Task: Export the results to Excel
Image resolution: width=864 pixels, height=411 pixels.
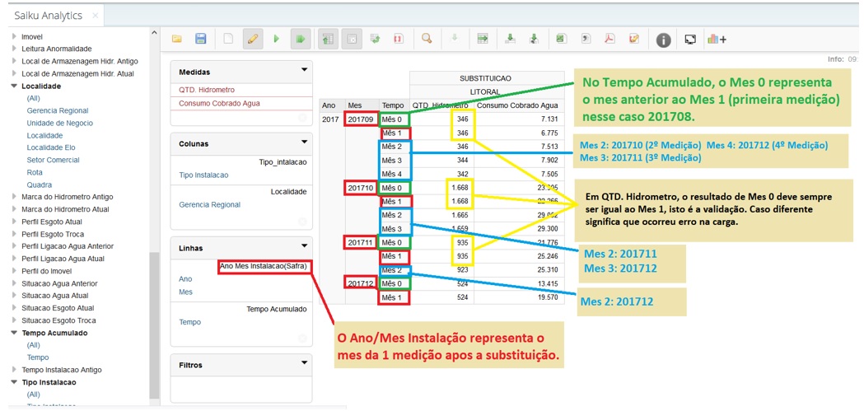Action: pyautogui.click(x=561, y=39)
